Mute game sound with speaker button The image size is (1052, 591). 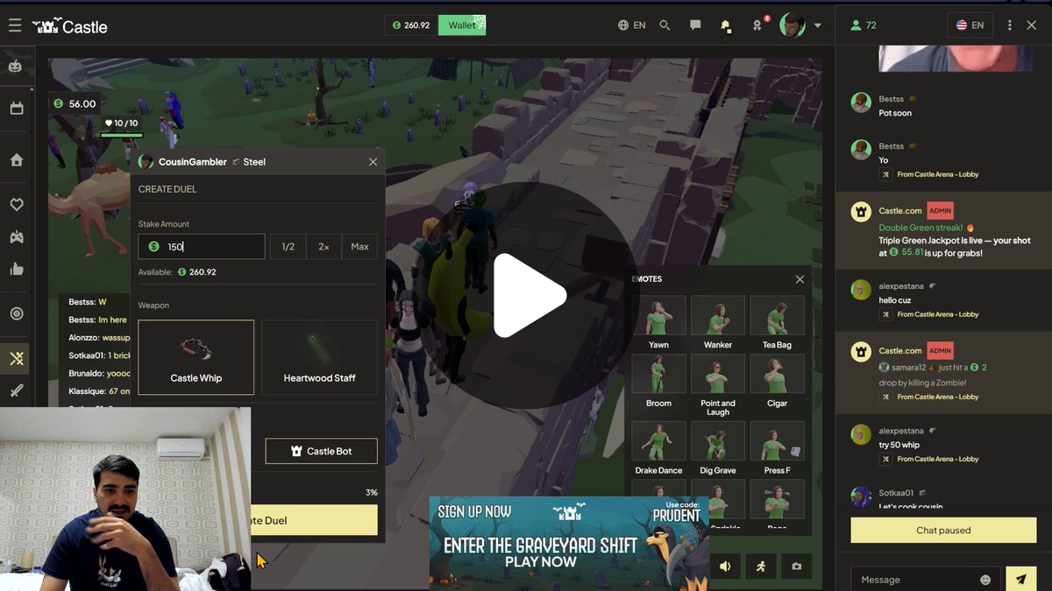tap(725, 566)
